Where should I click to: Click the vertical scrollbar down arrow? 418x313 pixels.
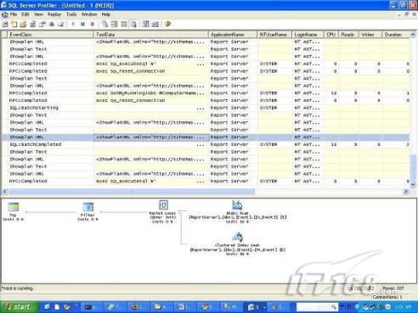click(413, 185)
